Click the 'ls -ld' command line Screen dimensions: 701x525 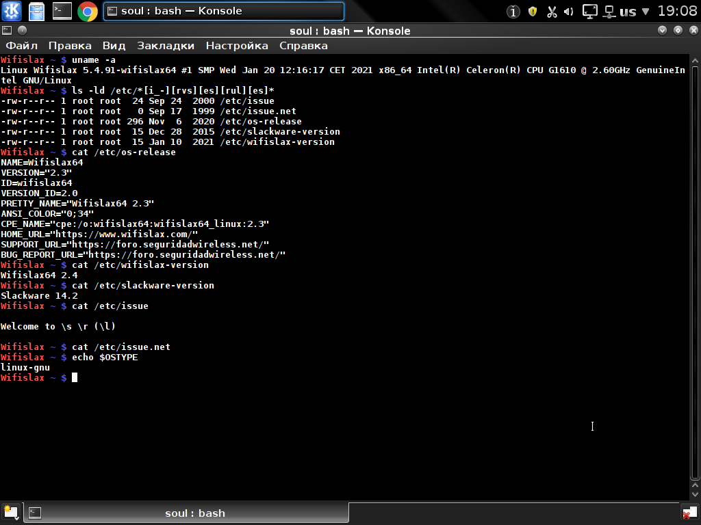[x=173, y=91]
